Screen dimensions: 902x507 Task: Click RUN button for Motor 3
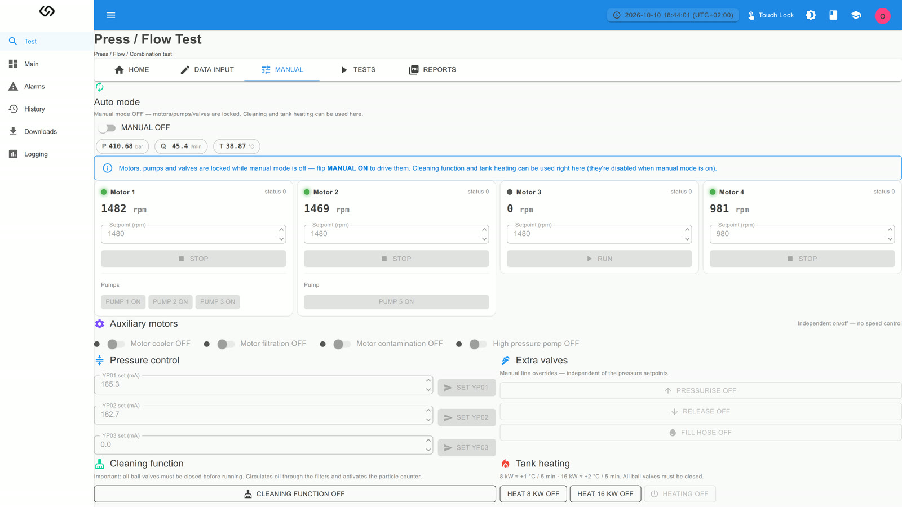pyautogui.click(x=599, y=259)
